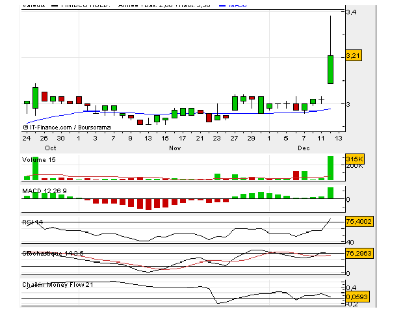
Task: Select the Stochastique 14 3 5 label
Action: (53, 254)
